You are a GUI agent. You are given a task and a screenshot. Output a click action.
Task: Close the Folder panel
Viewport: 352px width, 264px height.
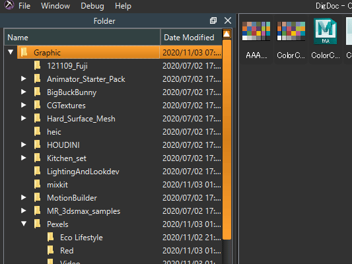[x=228, y=20]
